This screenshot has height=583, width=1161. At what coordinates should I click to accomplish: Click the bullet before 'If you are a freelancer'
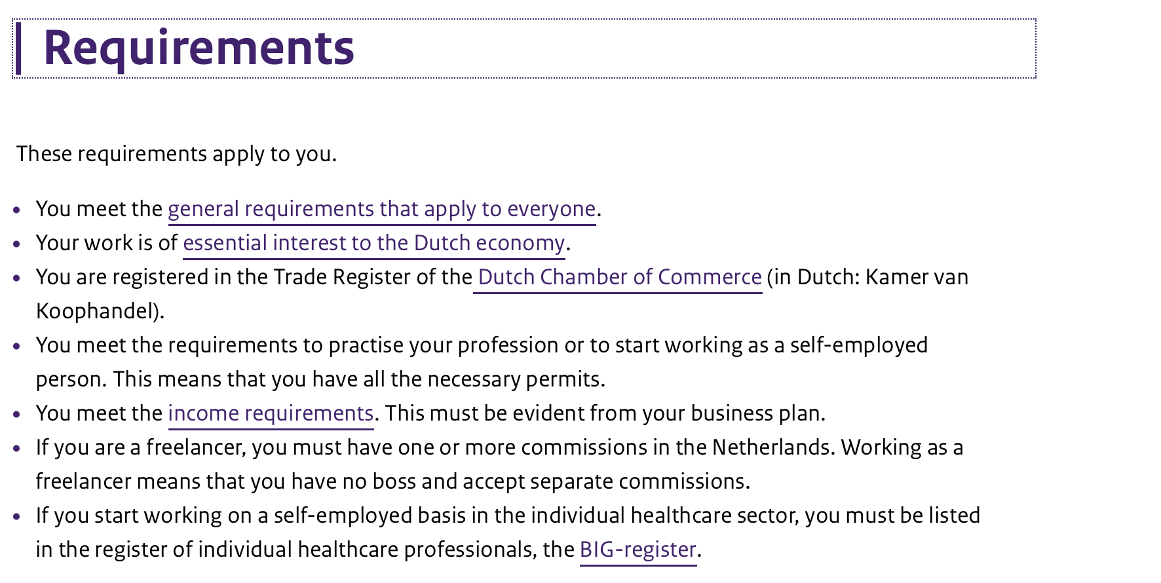[x=17, y=449]
